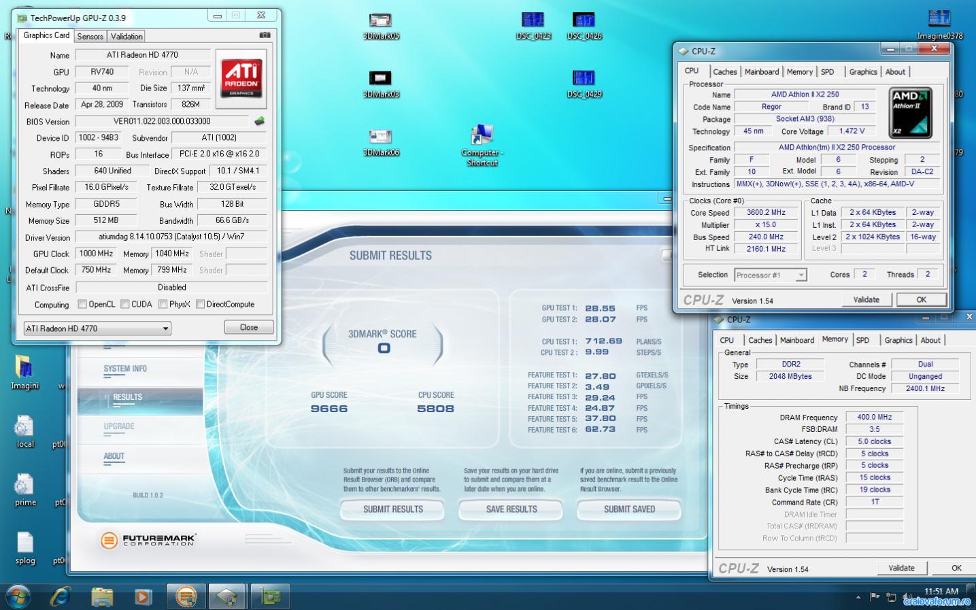The height and width of the screenshot is (610, 976).
Task: Enable the DirectCompute checkbox in GPU-Z
Action: tap(200, 304)
